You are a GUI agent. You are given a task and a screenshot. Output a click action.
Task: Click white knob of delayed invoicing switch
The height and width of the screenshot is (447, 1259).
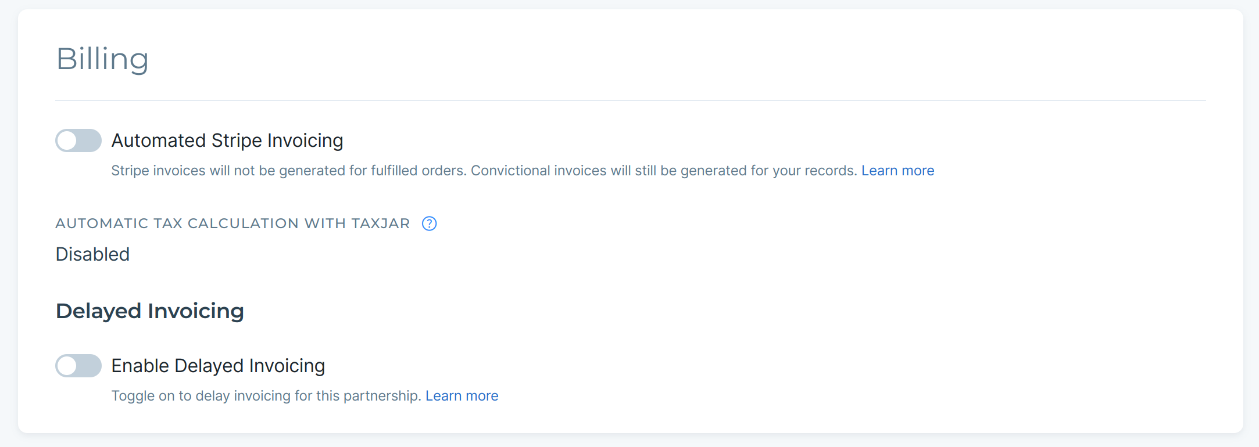coord(67,366)
